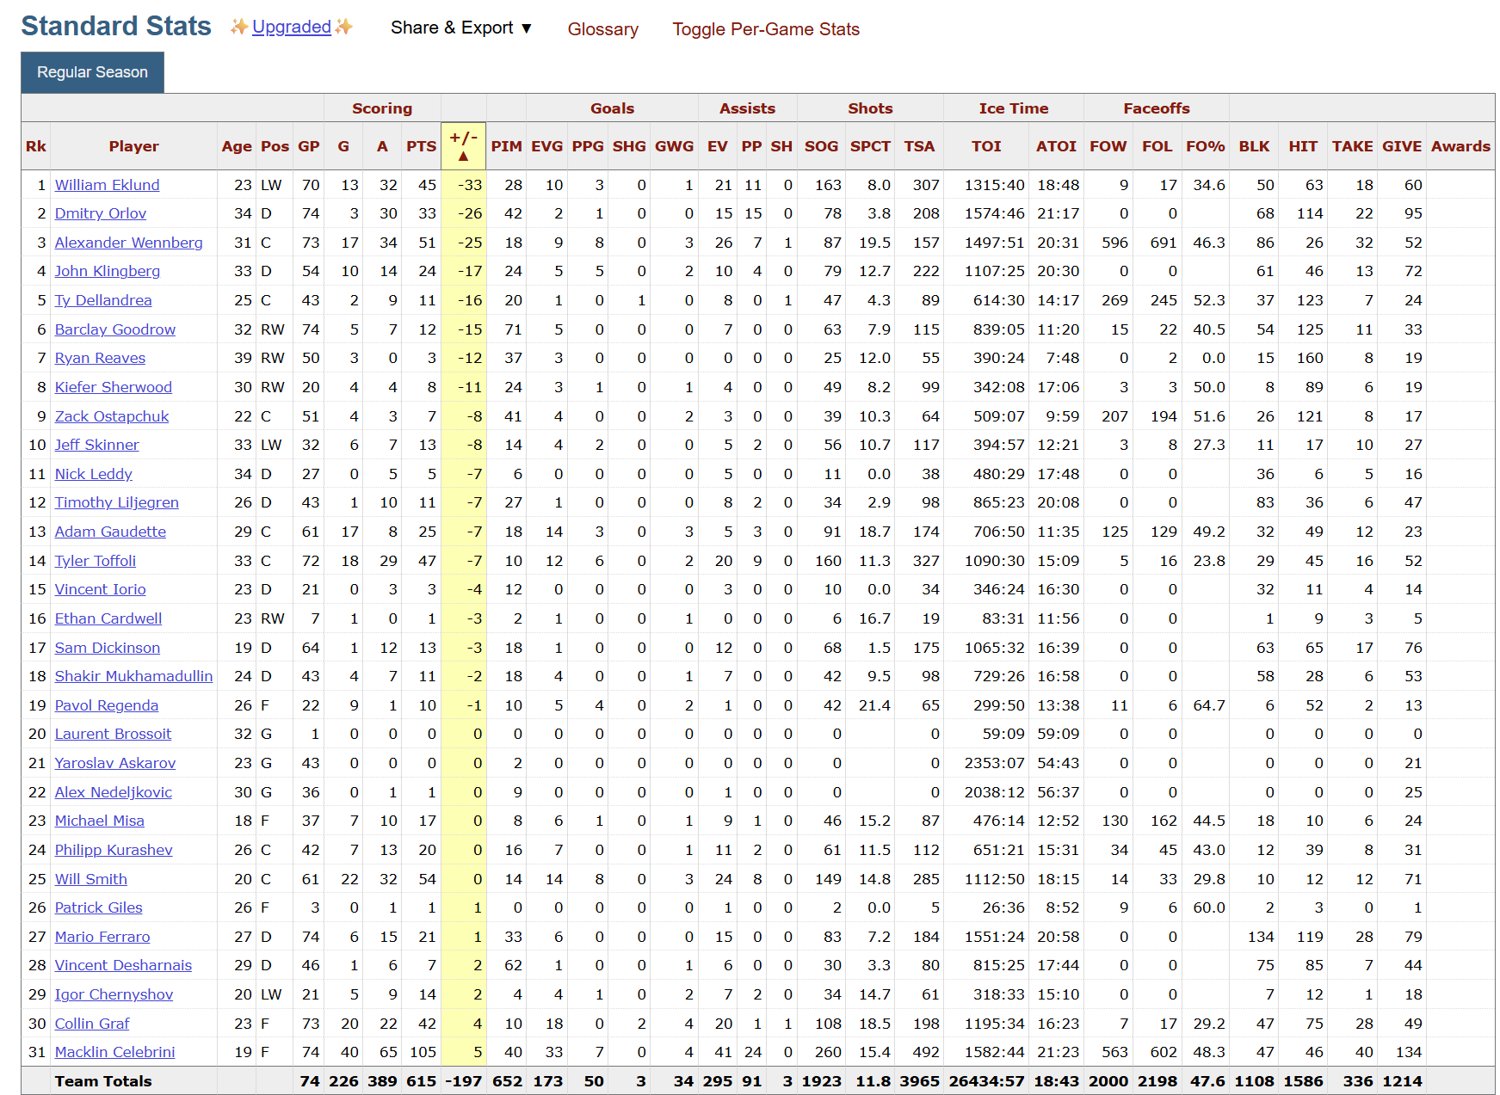Sort by the GP column header
The height and width of the screenshot is (1095, 1500).
click(x=309, y=146)
